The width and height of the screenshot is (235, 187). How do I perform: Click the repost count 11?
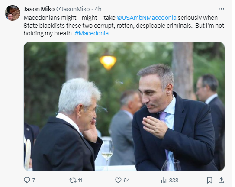pyautogui.click(x=80, y=180)
